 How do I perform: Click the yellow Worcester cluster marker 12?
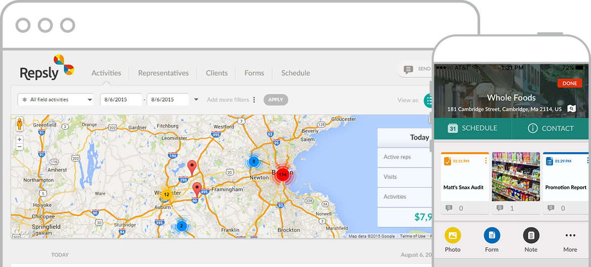tap(166, 194)
